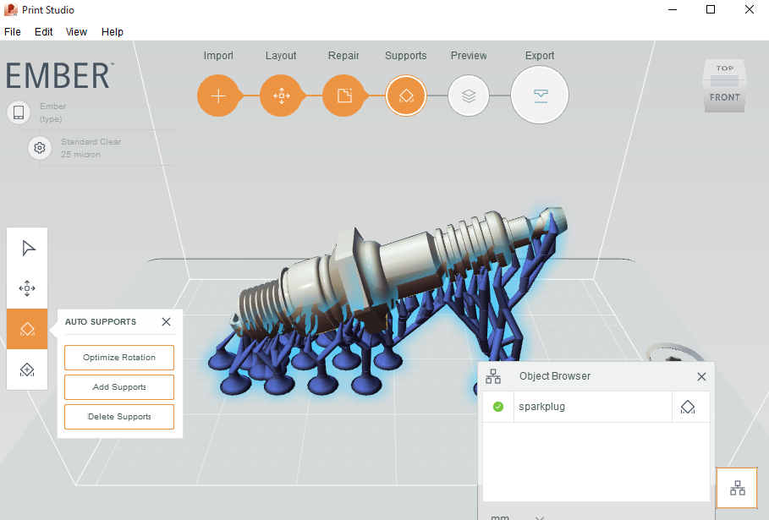
Task: Open the Layout workflow step
Action: [x=281, y=96]
